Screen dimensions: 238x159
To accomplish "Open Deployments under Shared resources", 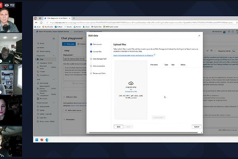I will click(x=43, y=107).
